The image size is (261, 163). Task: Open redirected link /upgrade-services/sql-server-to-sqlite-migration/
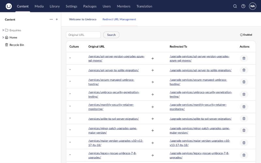click(x=201, y=70)
